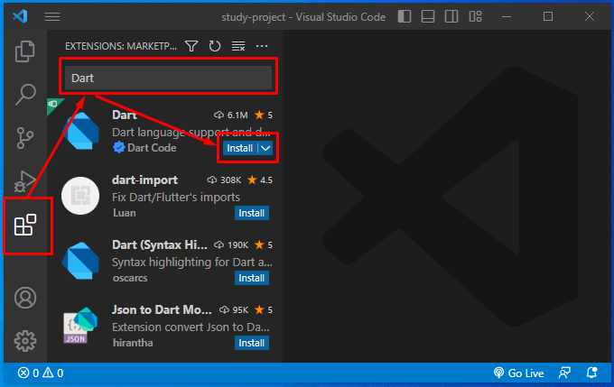This screenshot has height=387, width=614.
Task: Click the 190K download count
Action: pos(231,245)
